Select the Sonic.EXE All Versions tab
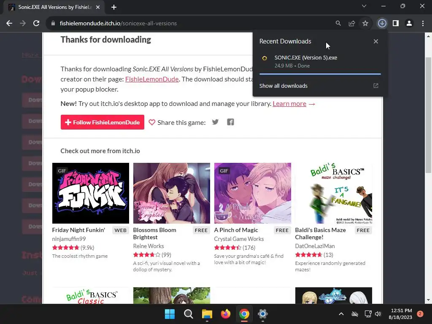Screen dimensions: 432x324 [54, 7]
